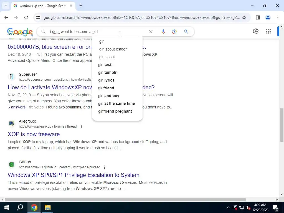
Task: Open more options for the Allegro.cc result
Action: [x=81, y=126]
